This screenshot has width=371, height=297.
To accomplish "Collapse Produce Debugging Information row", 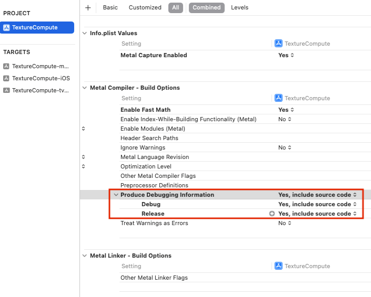I will [x=116, y=195].
